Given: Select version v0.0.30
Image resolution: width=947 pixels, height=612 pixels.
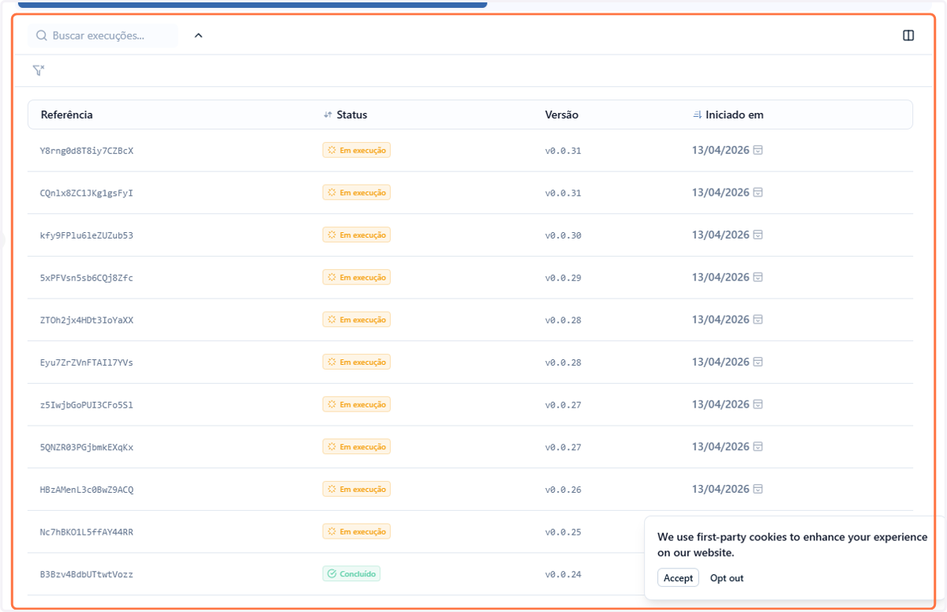Looking at the screenshot, I should 563,235.
